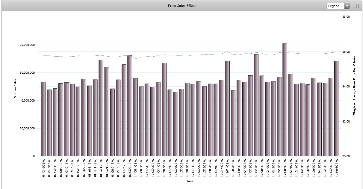Click the WE 05-29-11 volume bar
This screenshot has width=363, height=189.
256,105
